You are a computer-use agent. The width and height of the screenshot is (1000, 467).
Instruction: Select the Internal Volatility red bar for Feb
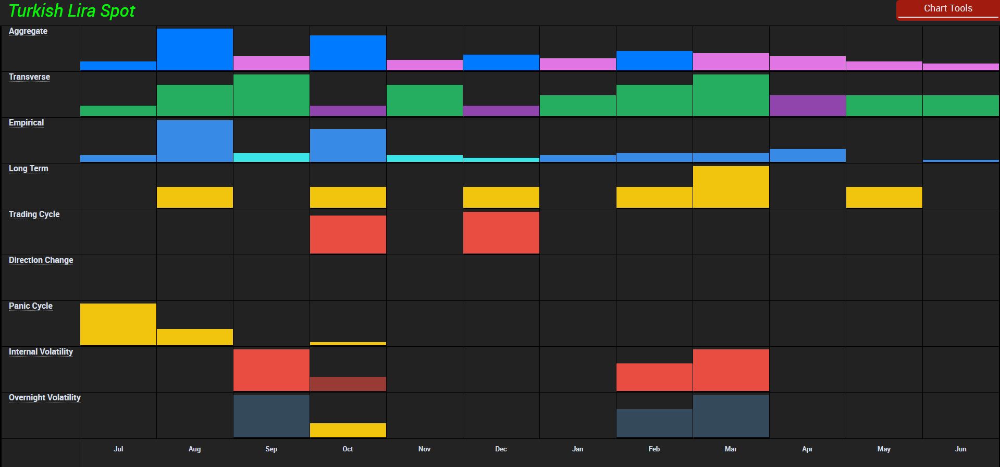655,377
